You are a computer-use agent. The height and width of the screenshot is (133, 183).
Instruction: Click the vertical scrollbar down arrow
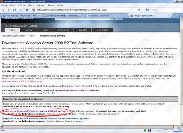[x=181, y=124]
